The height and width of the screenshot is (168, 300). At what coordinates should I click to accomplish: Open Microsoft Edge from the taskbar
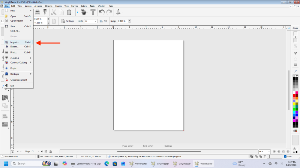pyautogui.click(x=106, y=164)
